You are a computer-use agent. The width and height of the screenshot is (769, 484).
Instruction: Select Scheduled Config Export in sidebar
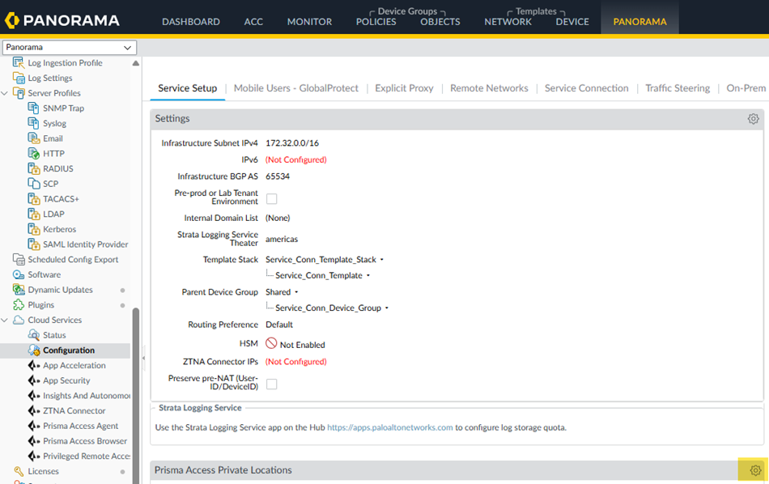73,260
